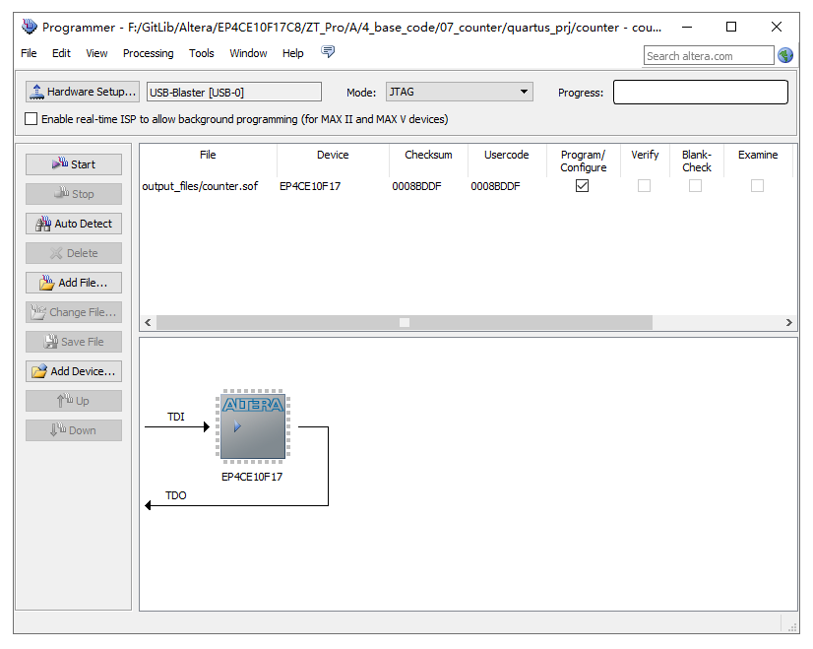Image resolution: width=813 pixels, height=649 pixels.
Task: Open the Add File dialog
Action: pos(74,283)
